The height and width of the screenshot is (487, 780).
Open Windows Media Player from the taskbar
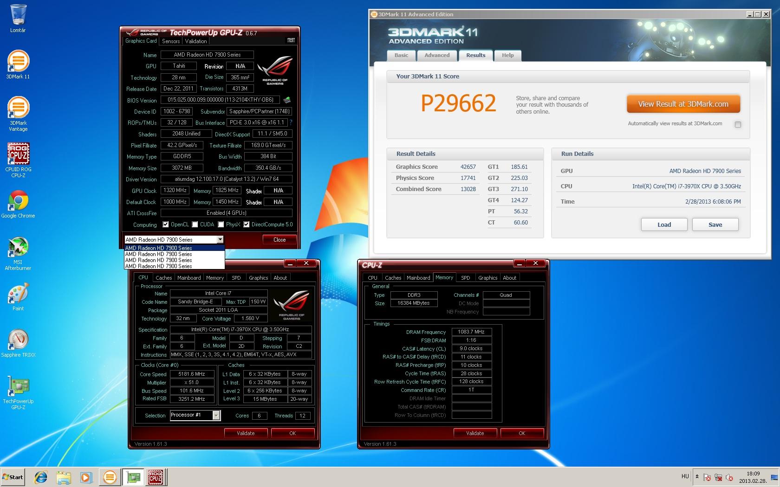click(86, 477)
